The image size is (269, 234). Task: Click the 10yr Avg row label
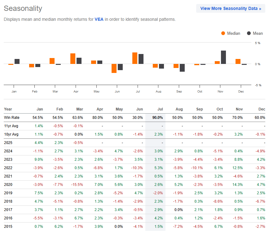click(x=11, y=134)
